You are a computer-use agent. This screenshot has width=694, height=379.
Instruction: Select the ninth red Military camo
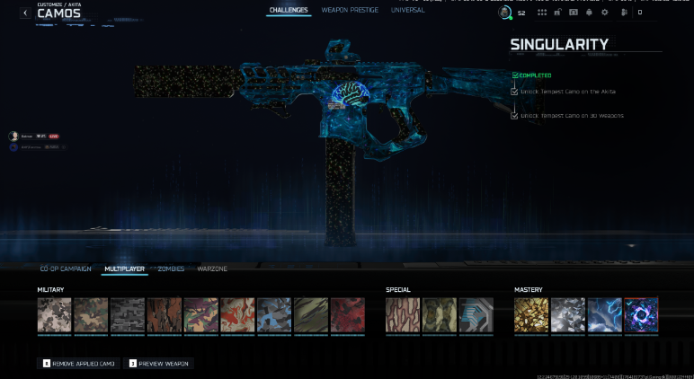coord(348,315)
